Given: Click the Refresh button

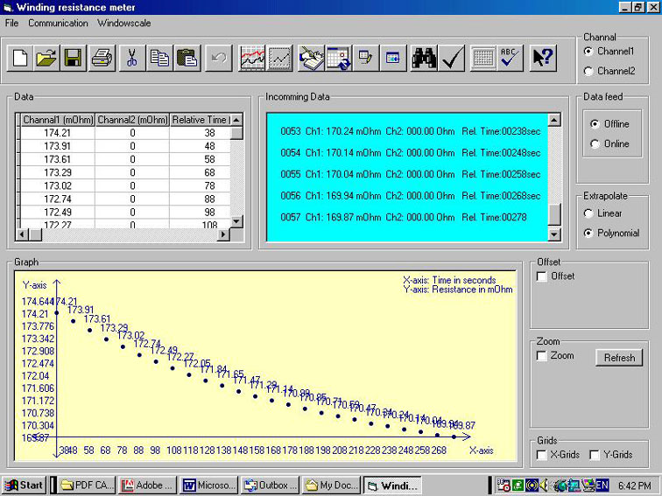Looking at the screenshot, I should (619, 358).
